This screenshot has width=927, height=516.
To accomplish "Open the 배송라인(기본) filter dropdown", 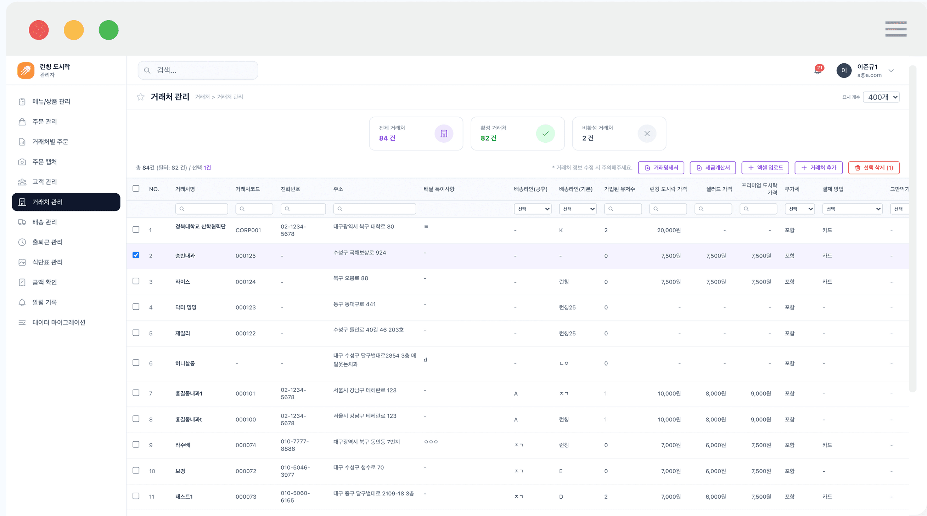I will click(578, 209).
